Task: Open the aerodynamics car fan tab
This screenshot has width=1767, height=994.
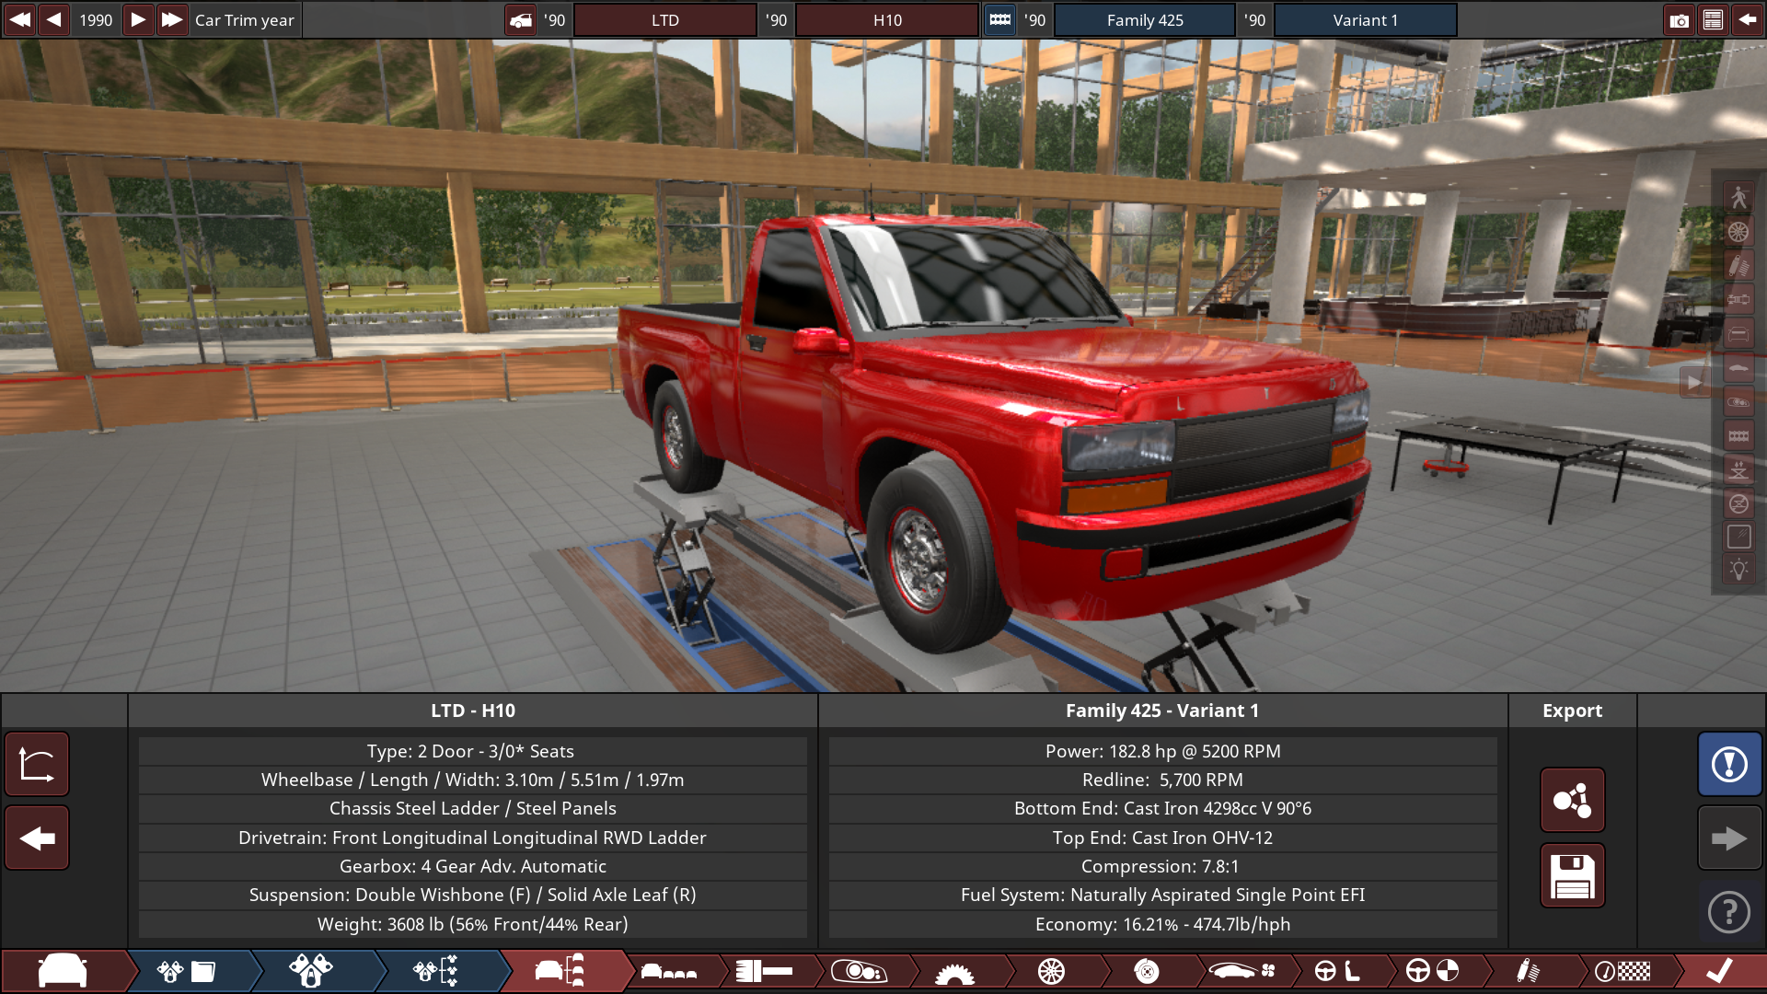Action: 1242,971
